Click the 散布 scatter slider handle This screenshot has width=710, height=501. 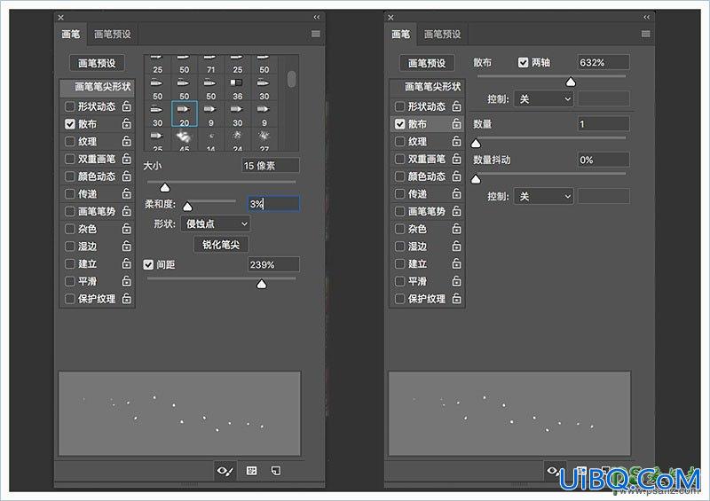tap(571, 82)
